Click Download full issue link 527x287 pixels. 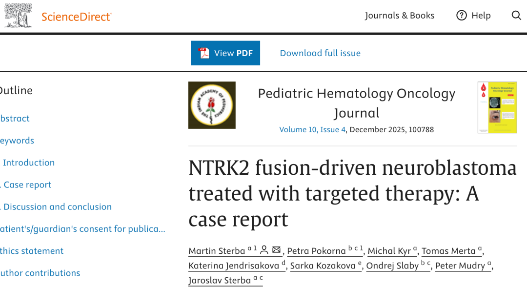(320, 53)
